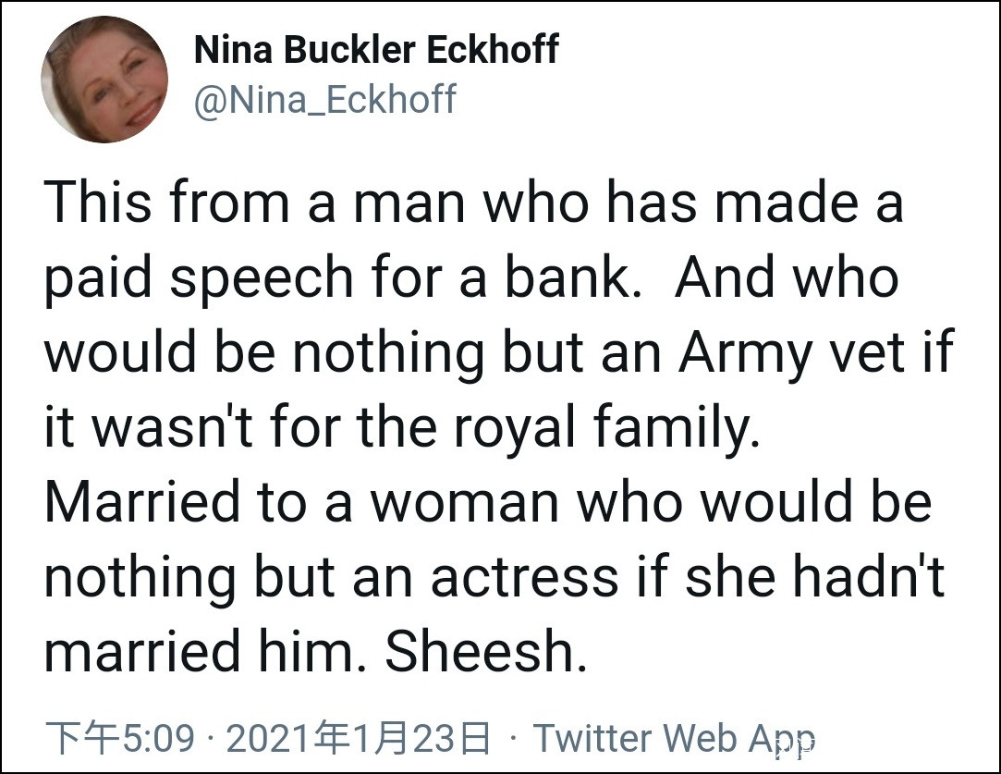Open Nina Buckler Eckhoff's profile picture
Viewport: 1001px width, 774px height.
tap(104, 80)
